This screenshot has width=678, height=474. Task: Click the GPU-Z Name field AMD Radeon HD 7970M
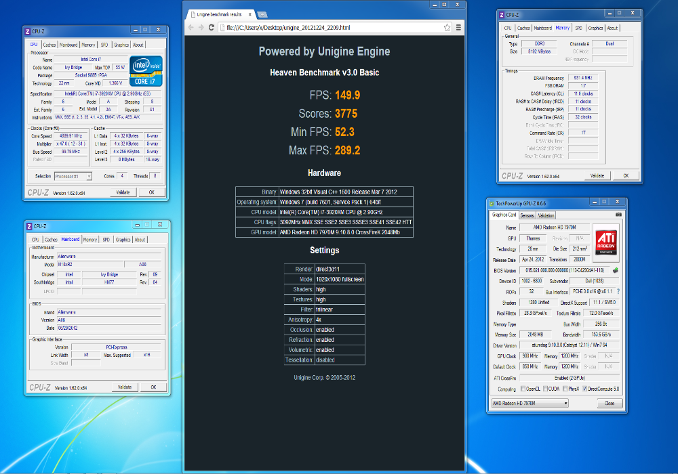[x=555, y=227]
